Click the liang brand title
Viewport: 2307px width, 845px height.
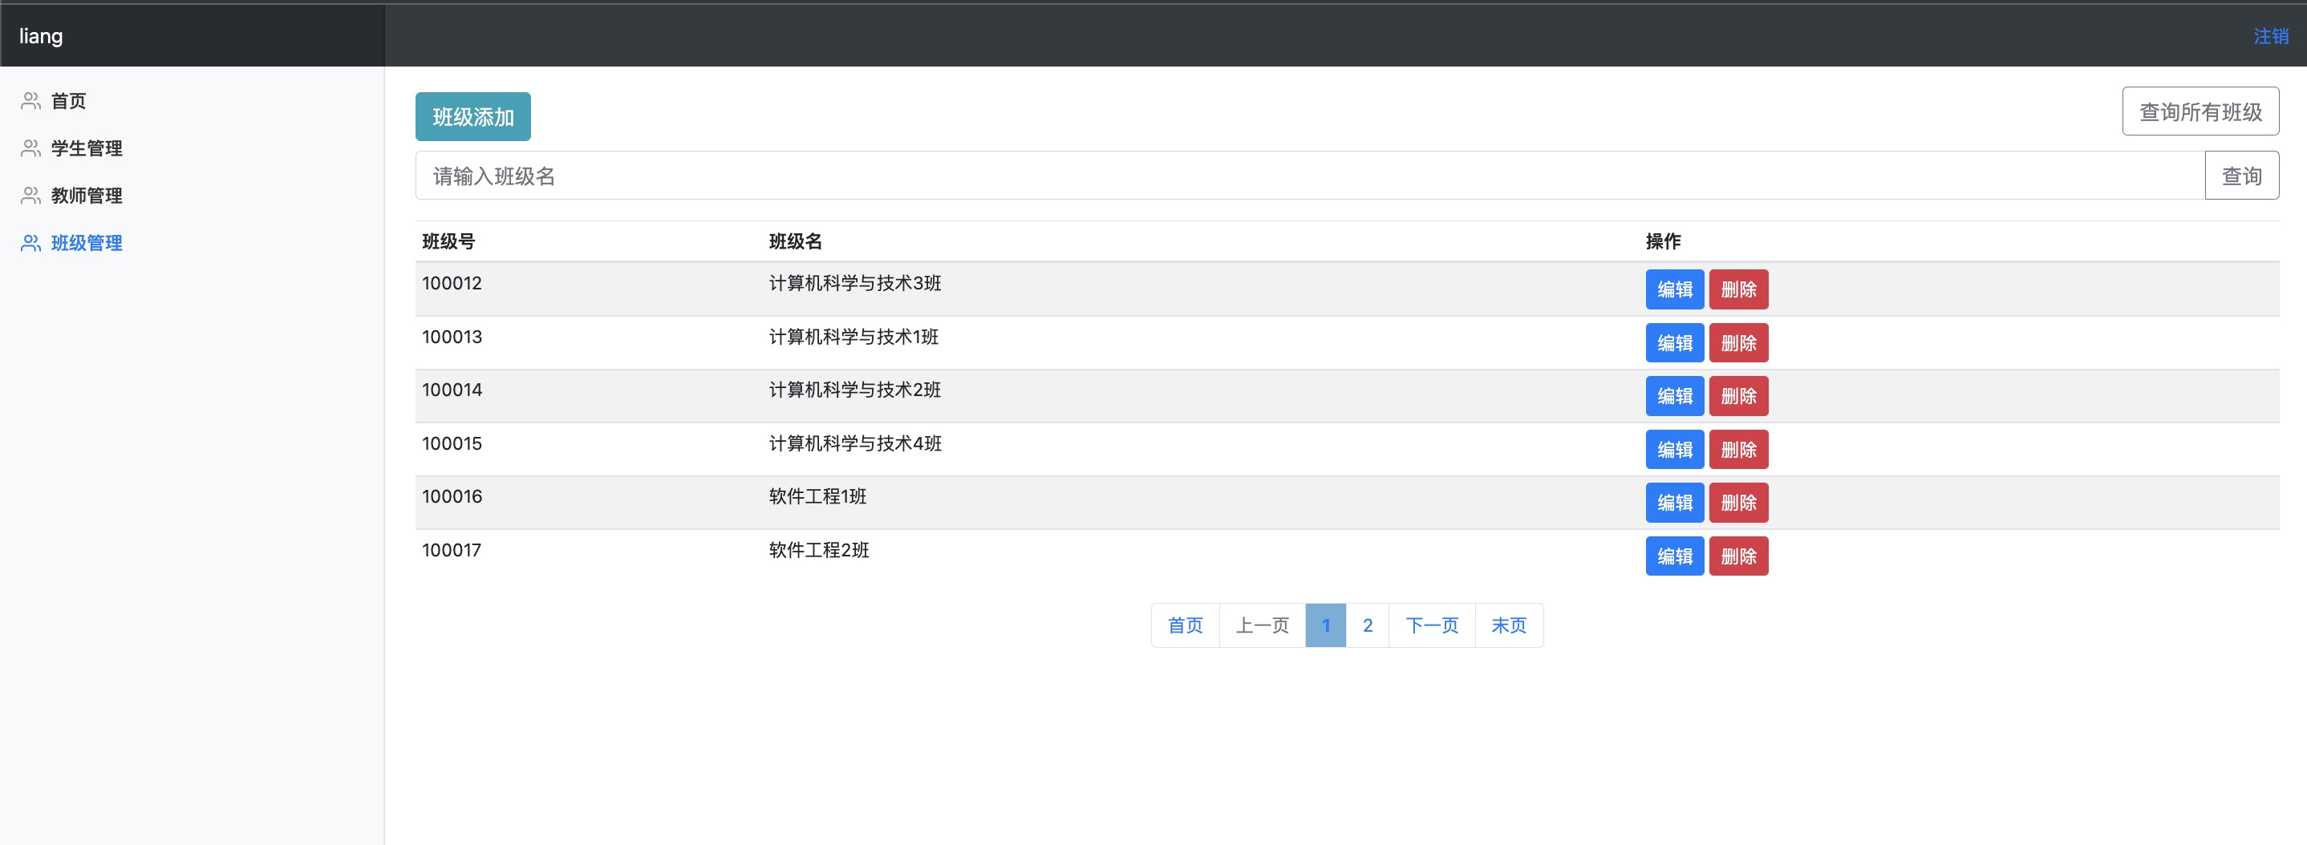pyautogui.click(x=41, y=36)
